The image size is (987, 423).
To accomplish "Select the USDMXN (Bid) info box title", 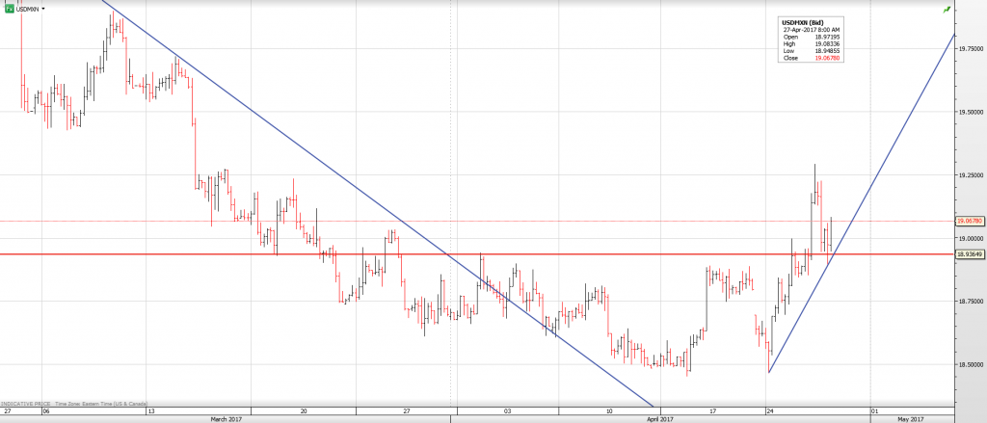I will click(802, 22).
